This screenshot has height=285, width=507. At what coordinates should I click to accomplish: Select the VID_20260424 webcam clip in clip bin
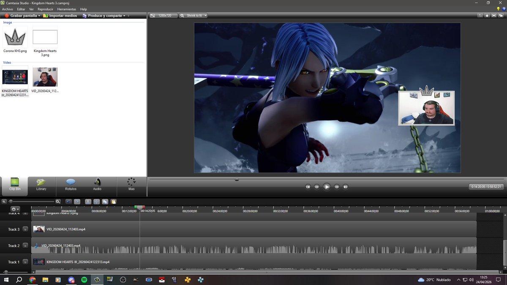(45, 77)
